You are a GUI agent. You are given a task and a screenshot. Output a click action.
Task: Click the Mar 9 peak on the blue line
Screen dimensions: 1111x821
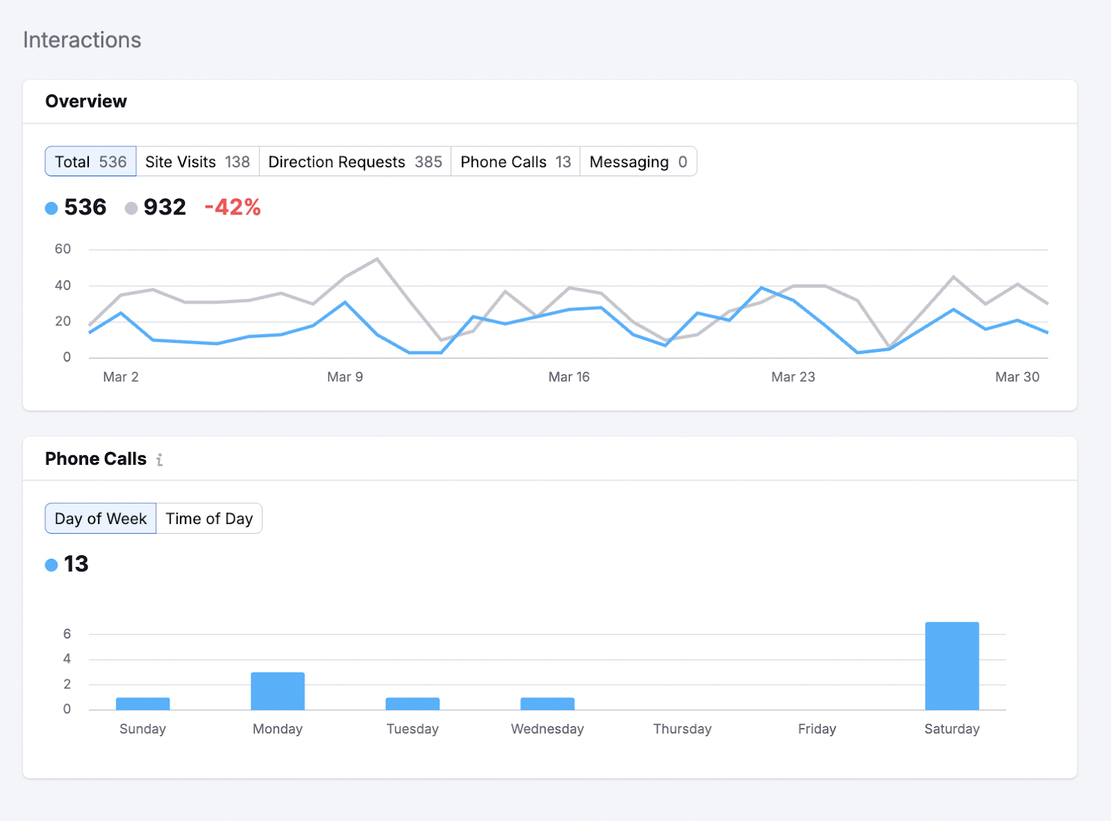click(x=344, y=302)
